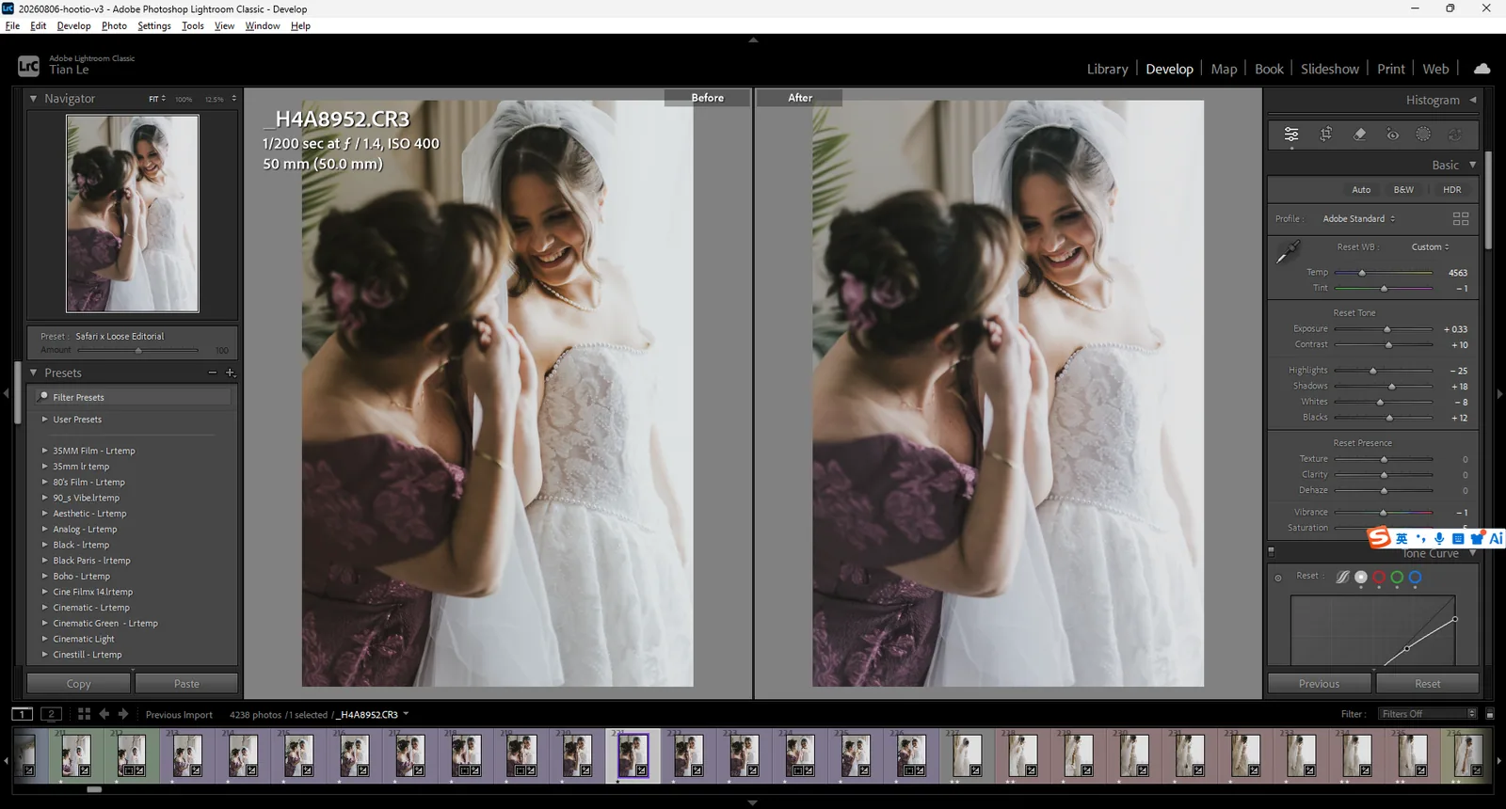Switch to the Library module
This screenshot has width=1506, height=809.
point(1107,69)
